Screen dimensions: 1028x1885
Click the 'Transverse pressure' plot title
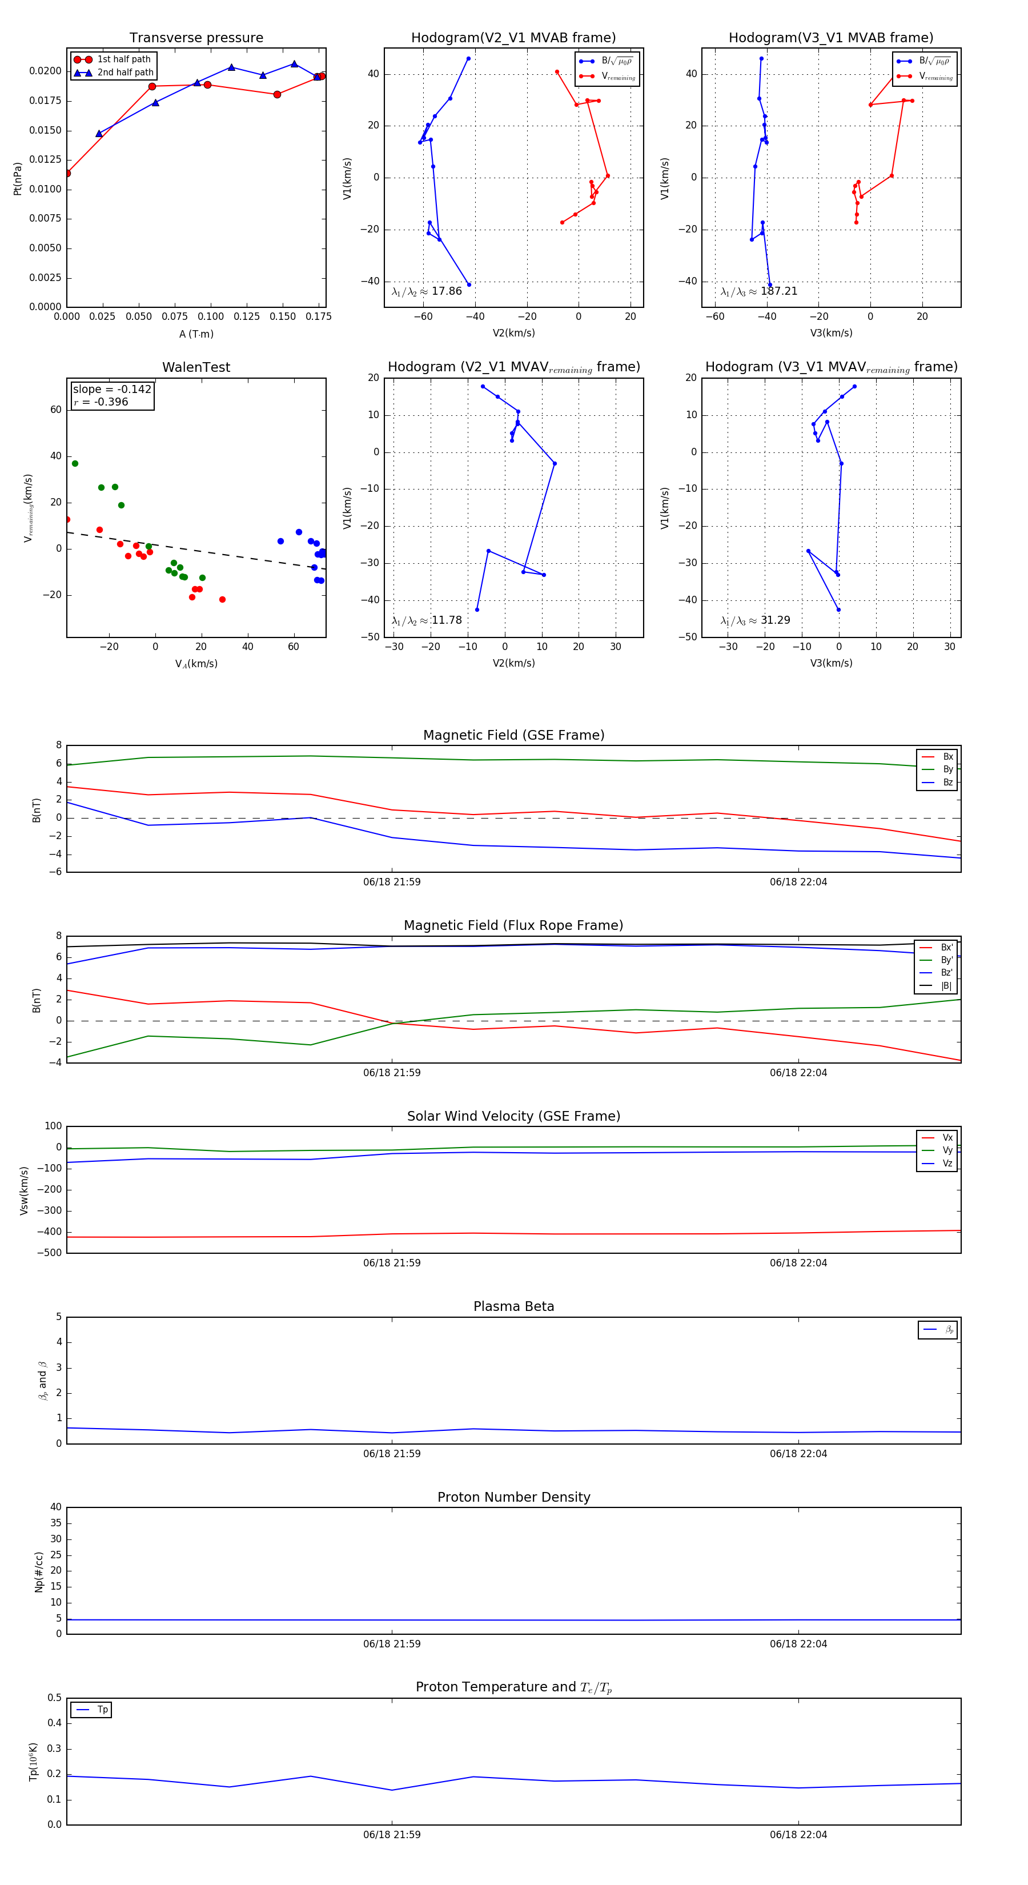196,38
